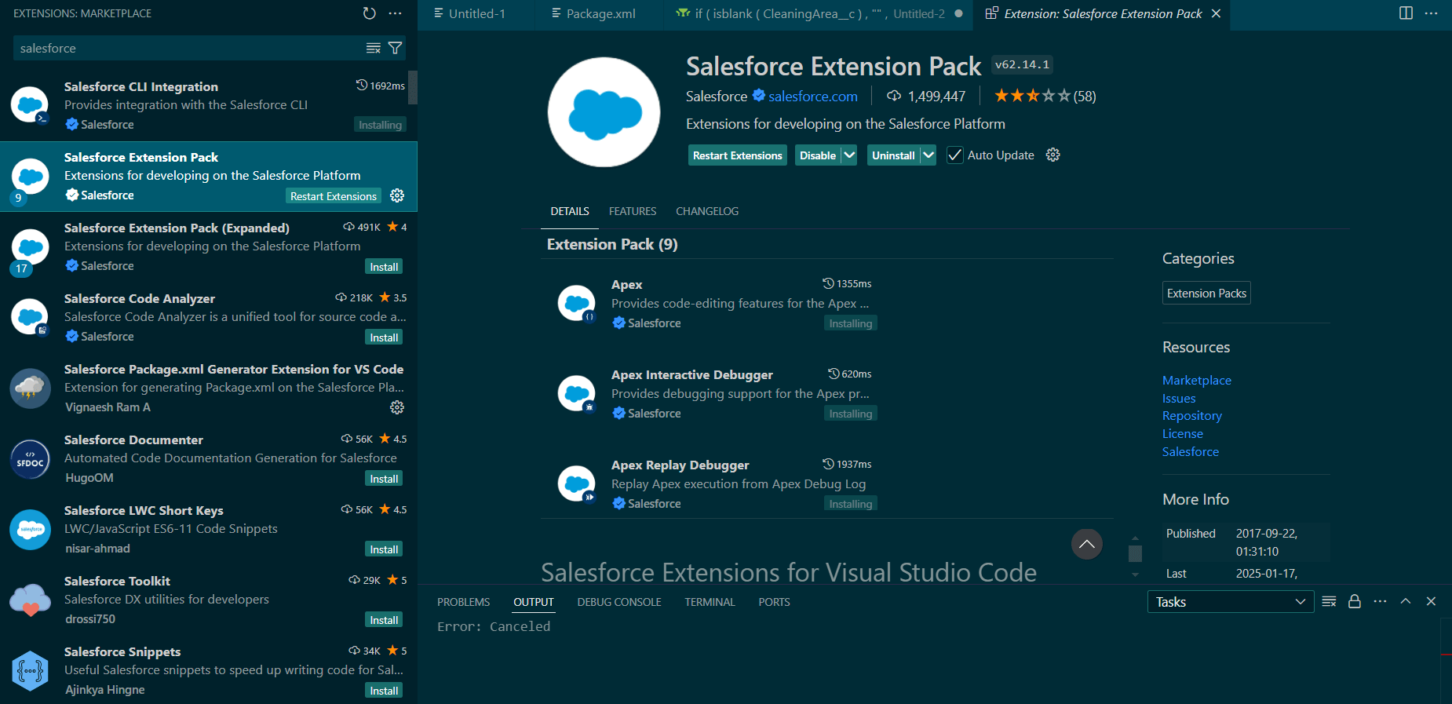Open the Repository resource link
This screenshot has height=704, width=1452.
1191,416
